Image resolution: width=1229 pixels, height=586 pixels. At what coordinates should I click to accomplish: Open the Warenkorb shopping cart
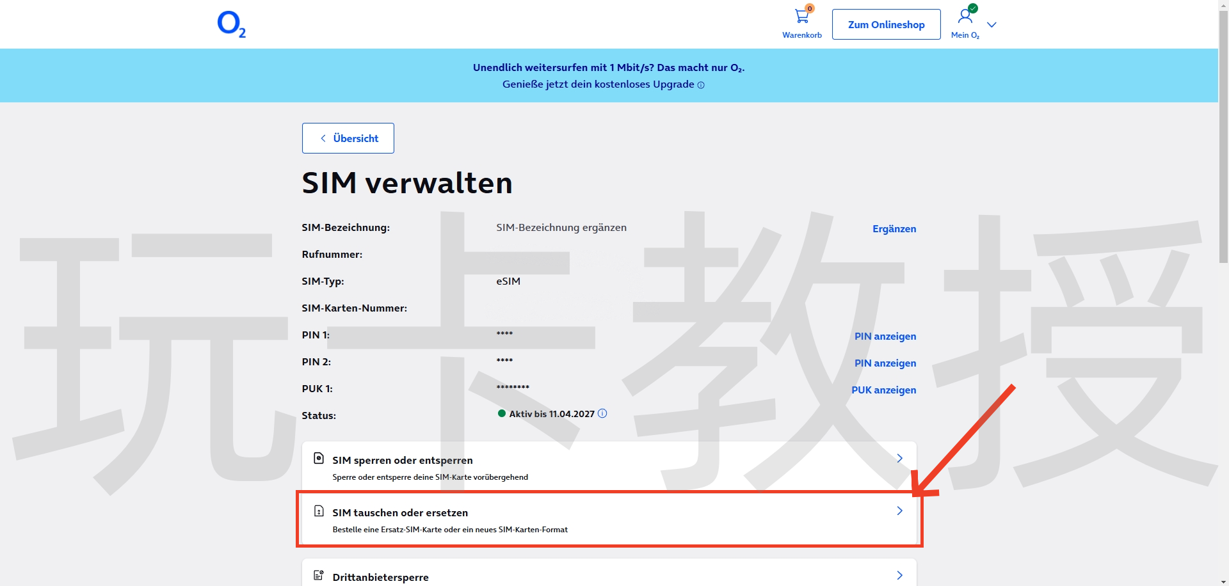tap(802, 24)
